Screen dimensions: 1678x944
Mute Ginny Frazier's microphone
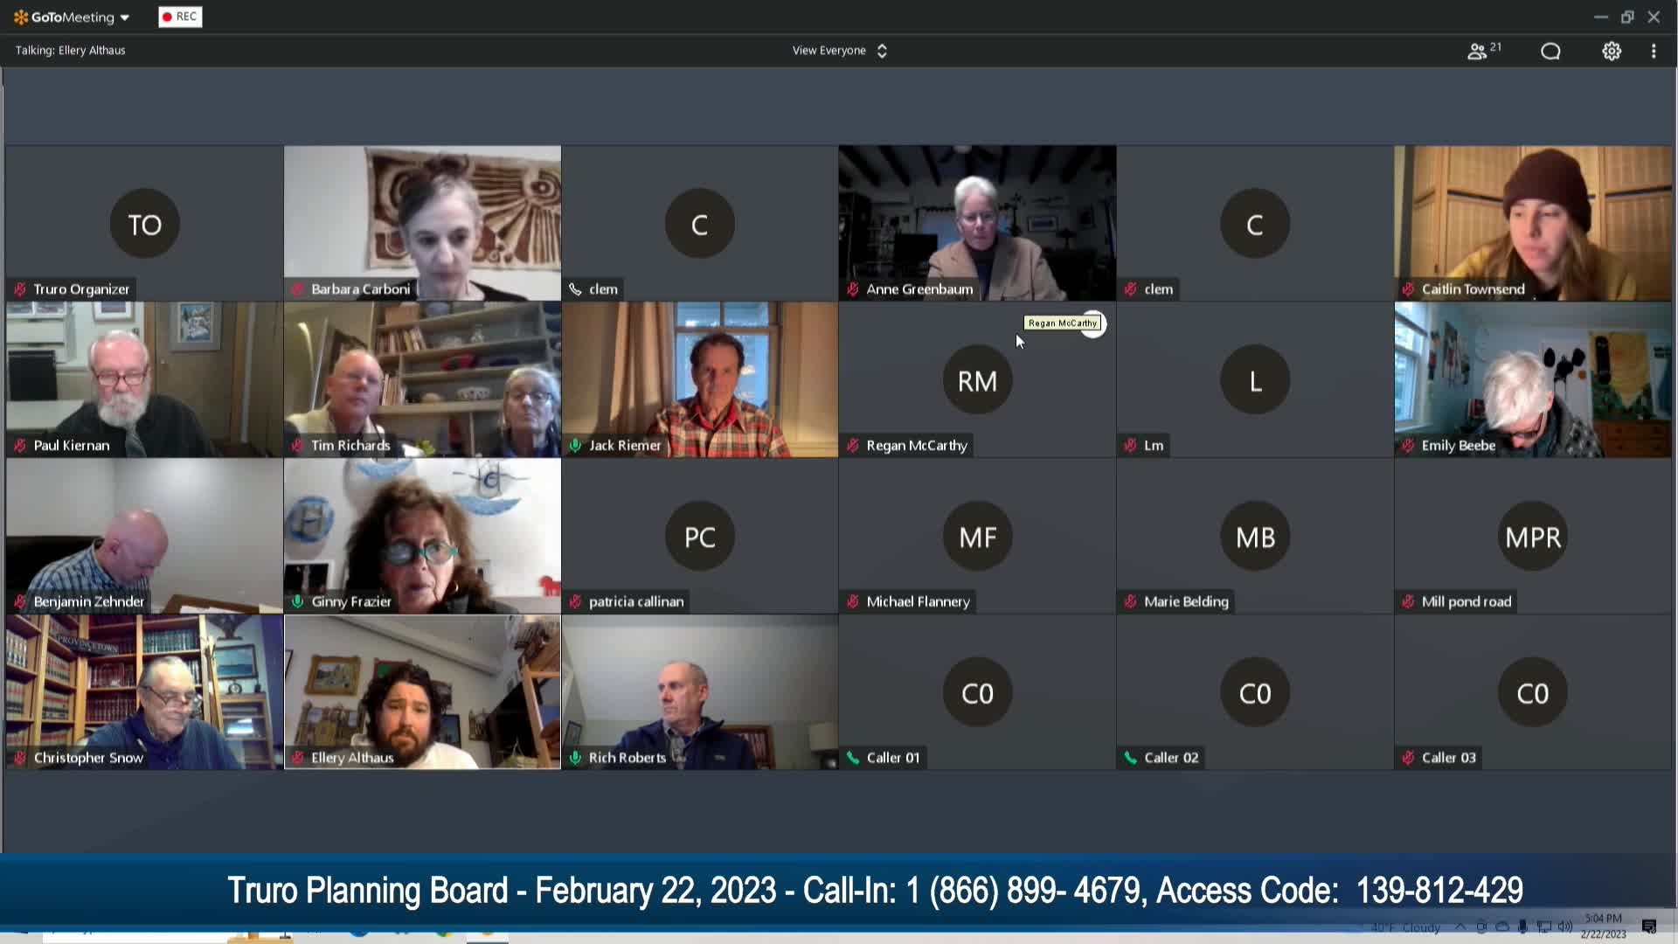(297, 600)
